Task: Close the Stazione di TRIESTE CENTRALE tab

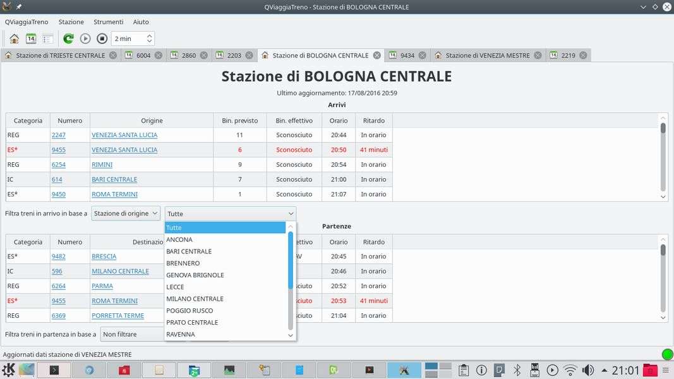Action: click(x=113, y=56)
